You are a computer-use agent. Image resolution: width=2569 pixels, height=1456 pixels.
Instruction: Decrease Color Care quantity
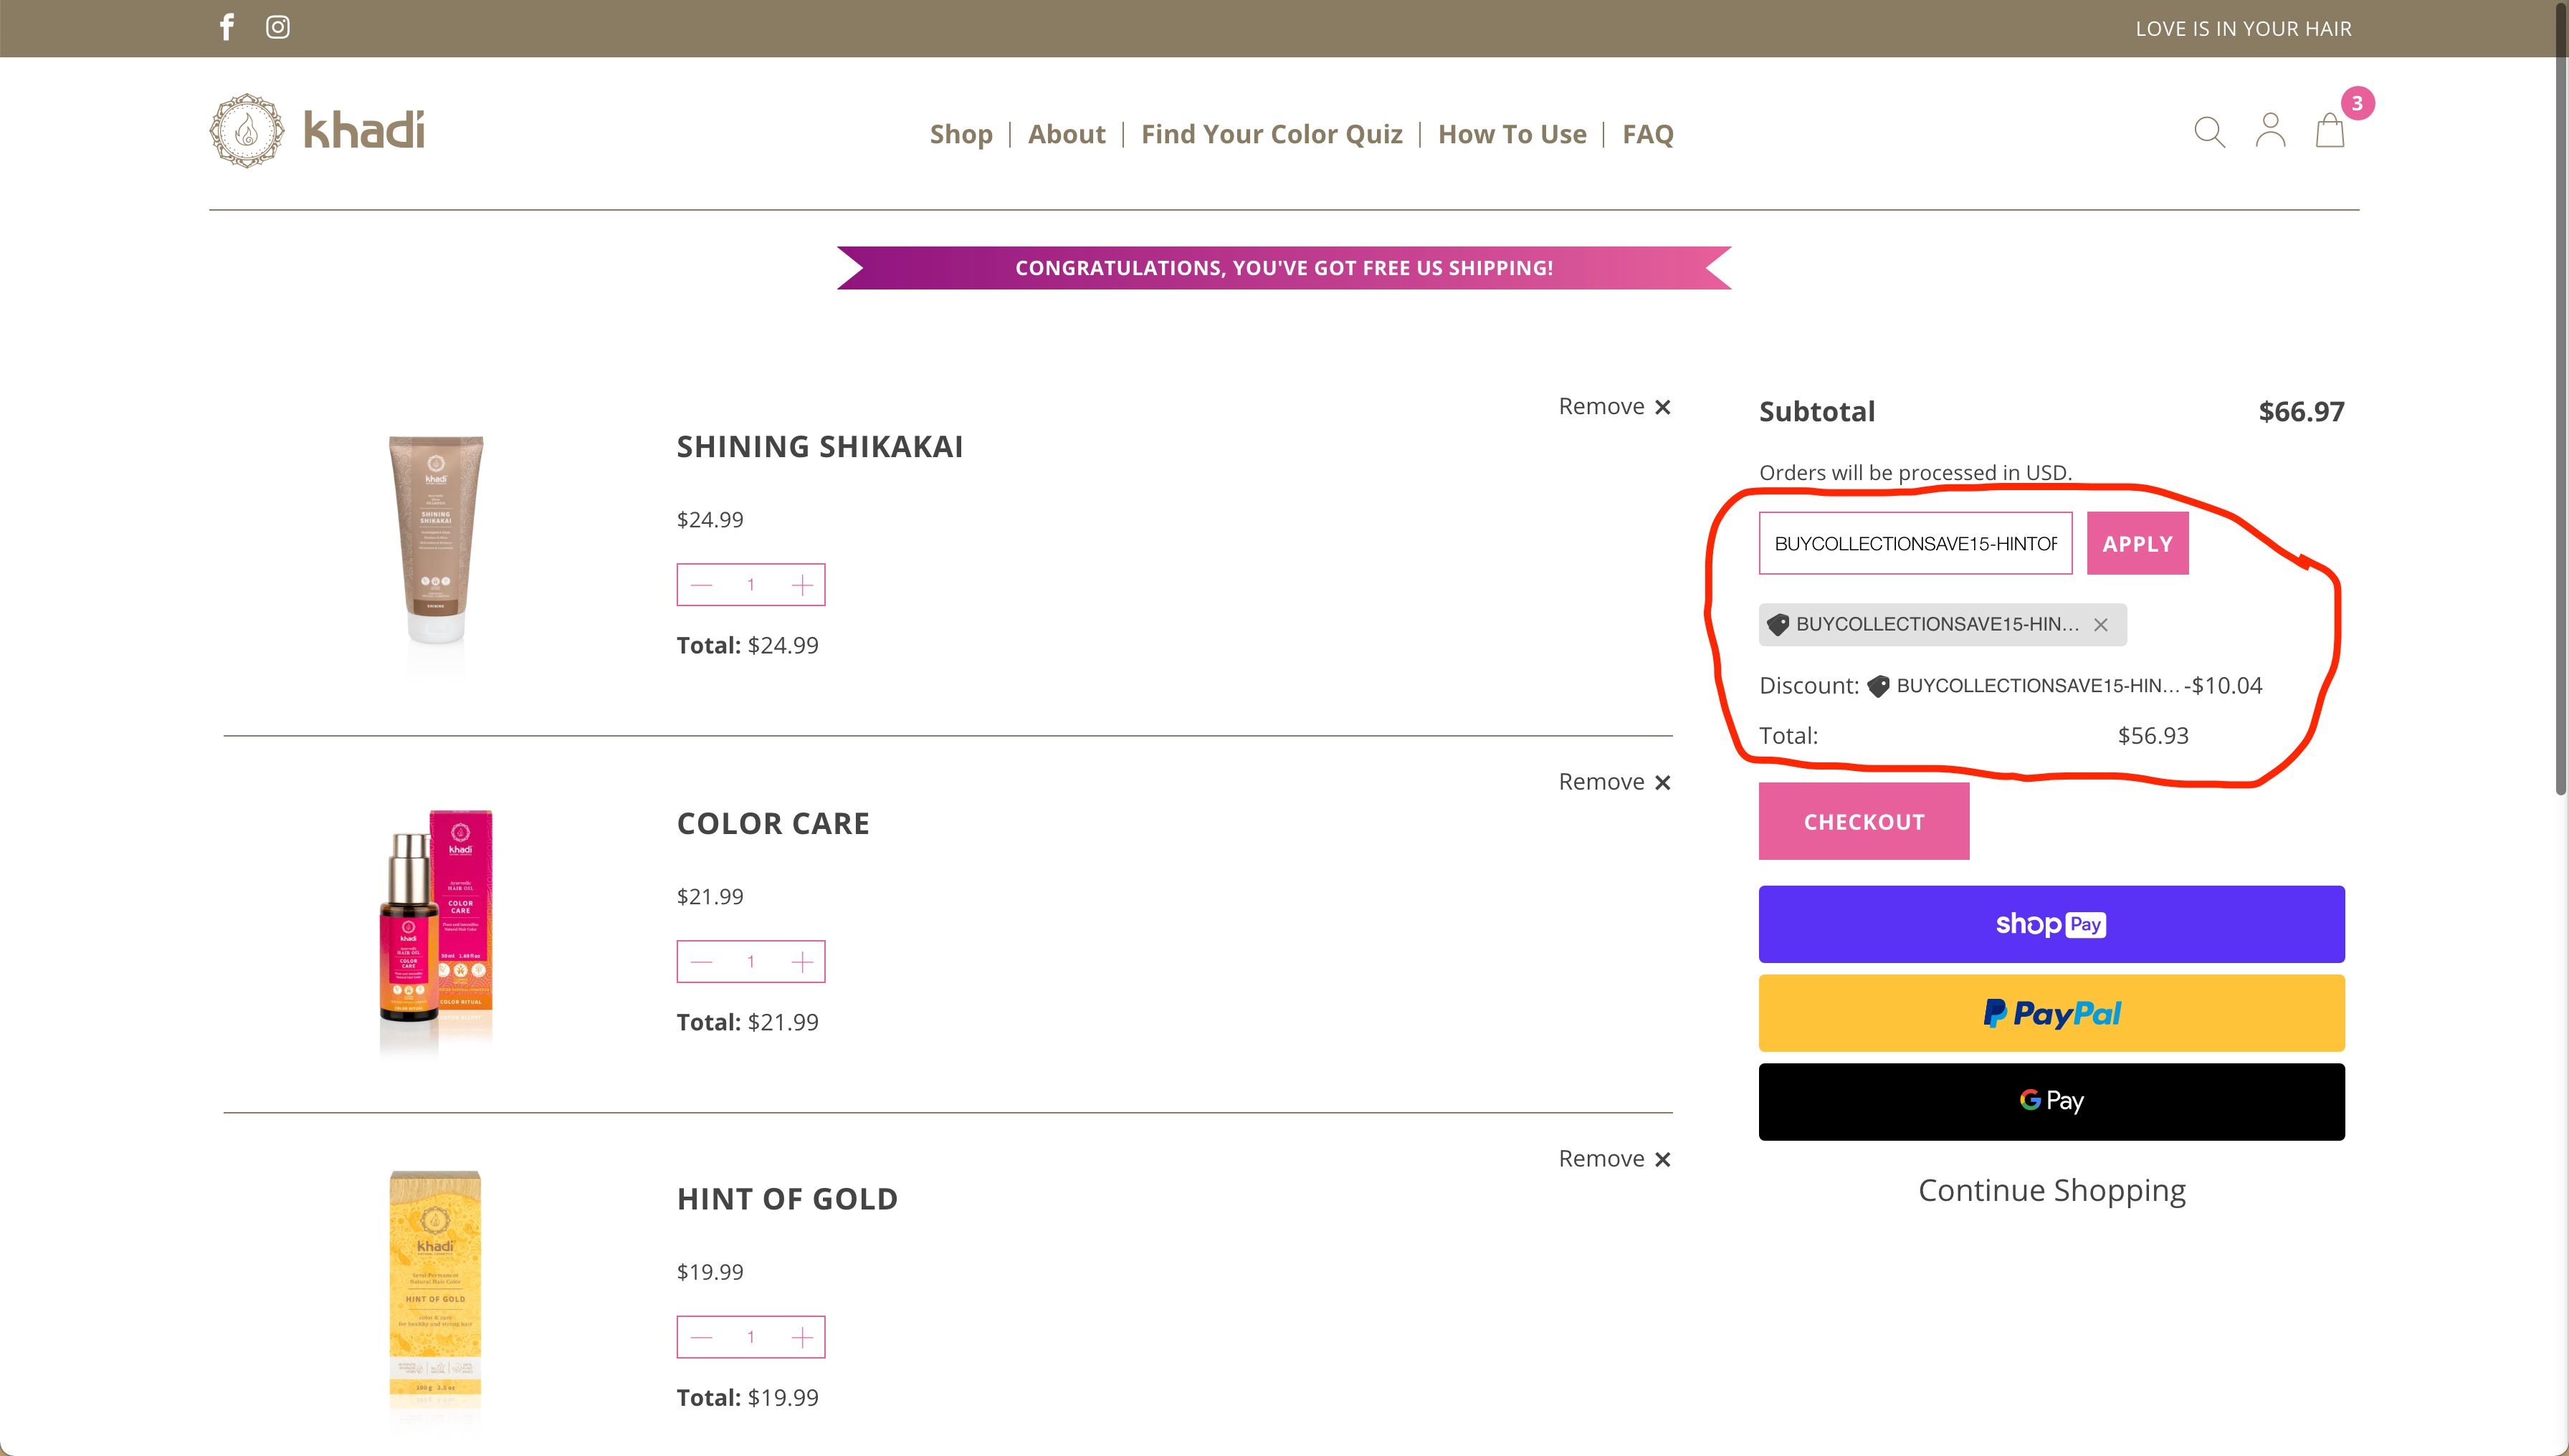[701, 962]
